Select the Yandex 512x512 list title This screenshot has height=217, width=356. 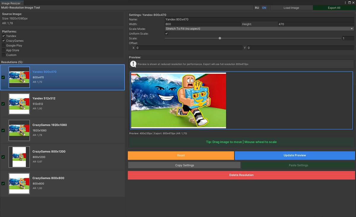[44, 98]
